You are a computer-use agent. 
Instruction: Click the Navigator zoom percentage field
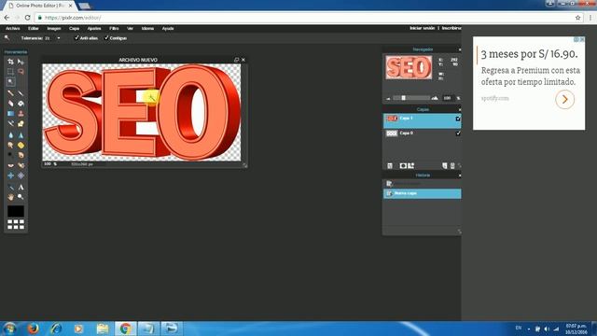point(447,98)
